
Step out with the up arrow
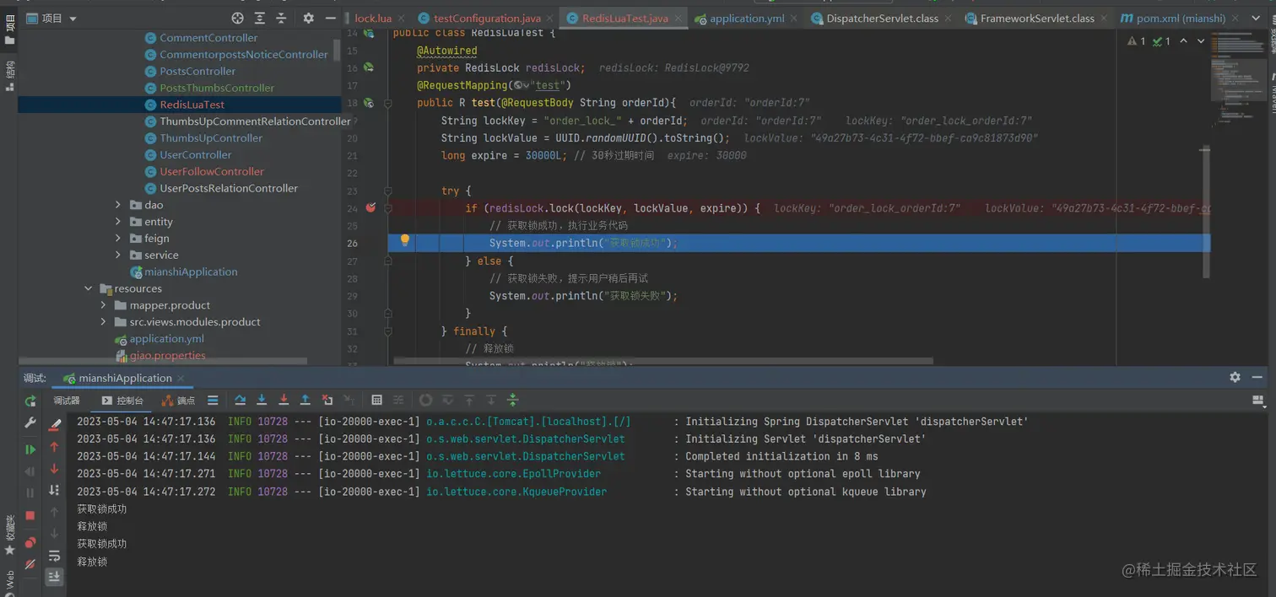pos(305,401)
